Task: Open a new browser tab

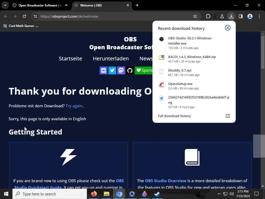Action: click(137, 5)
